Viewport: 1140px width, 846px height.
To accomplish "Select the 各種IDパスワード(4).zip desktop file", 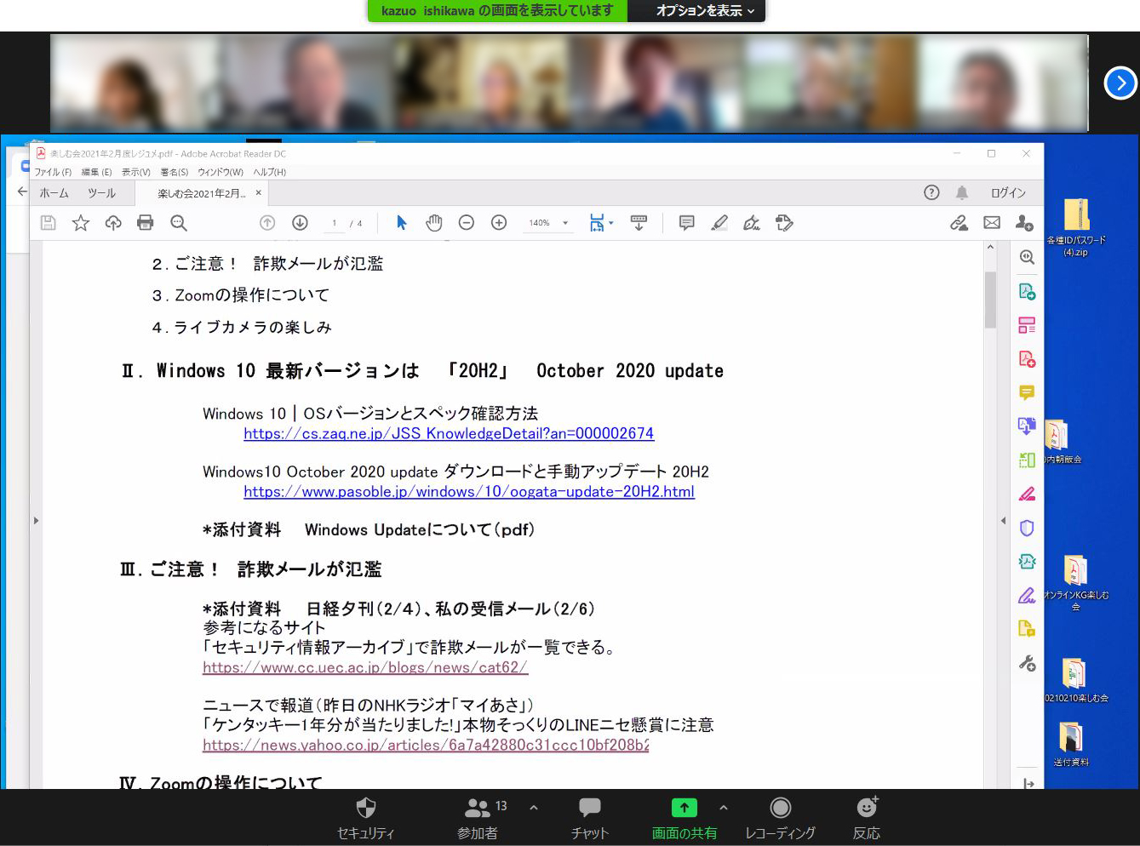I will [1076, 227].
